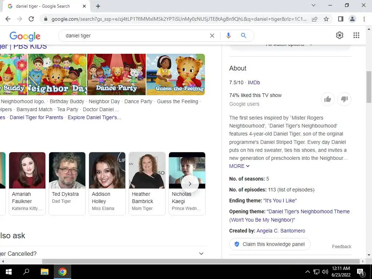Image resolution: width=372 pixels, height=279 pixels.
Task: Click the forward navigation arrow
Action: click(x=20, y=19)
